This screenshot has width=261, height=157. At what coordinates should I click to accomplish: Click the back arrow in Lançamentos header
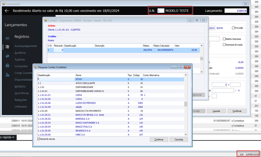[7, 11]
